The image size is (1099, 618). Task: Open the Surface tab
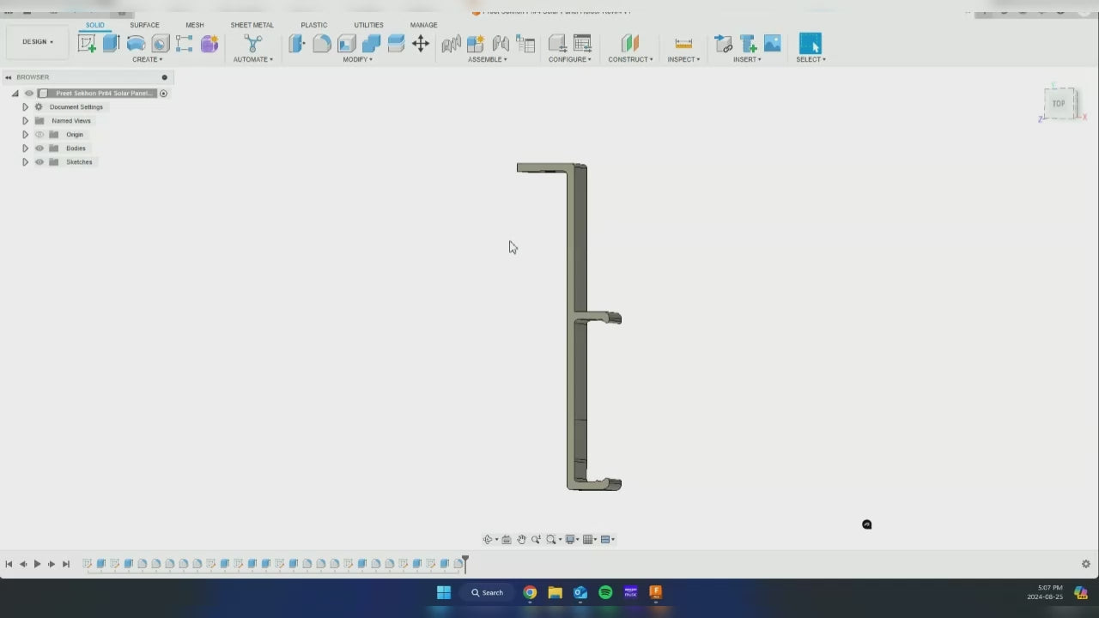pyautogui.click(x=144, y=25)
